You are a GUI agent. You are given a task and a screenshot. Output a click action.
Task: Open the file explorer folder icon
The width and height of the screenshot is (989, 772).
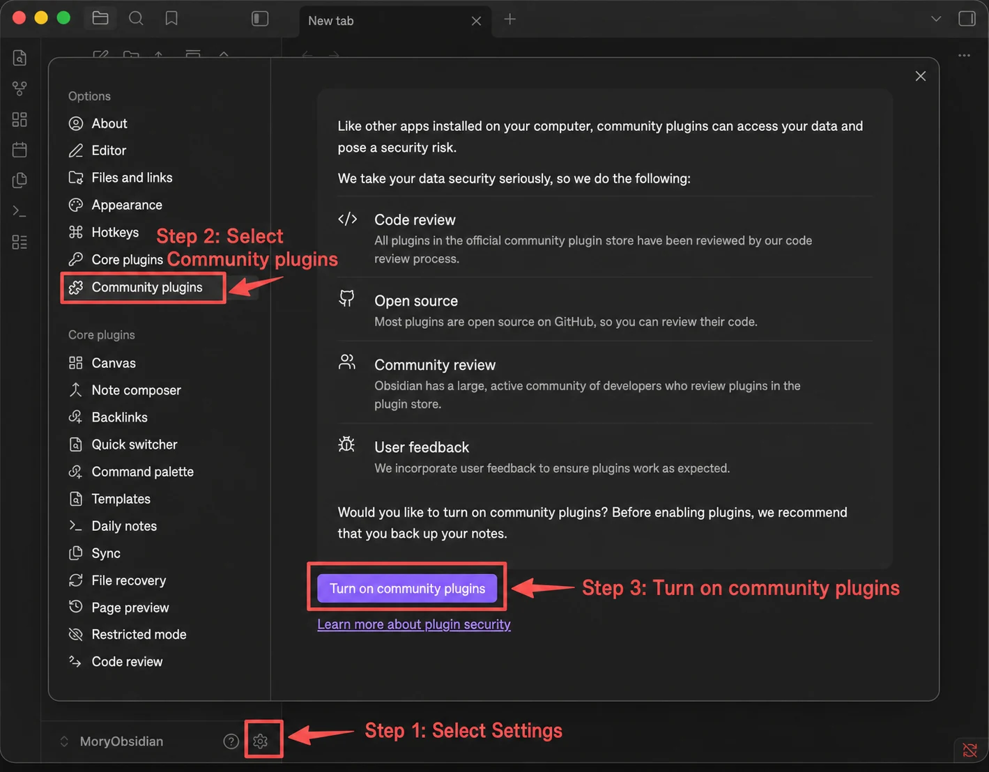(100, 19)
